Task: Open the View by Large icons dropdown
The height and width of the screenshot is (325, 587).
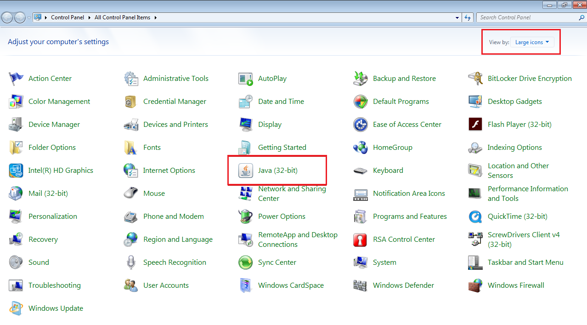Action: [532, 42]
